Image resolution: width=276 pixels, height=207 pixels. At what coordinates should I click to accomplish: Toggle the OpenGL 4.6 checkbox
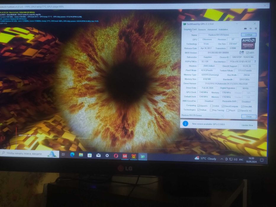coord(239,111)
